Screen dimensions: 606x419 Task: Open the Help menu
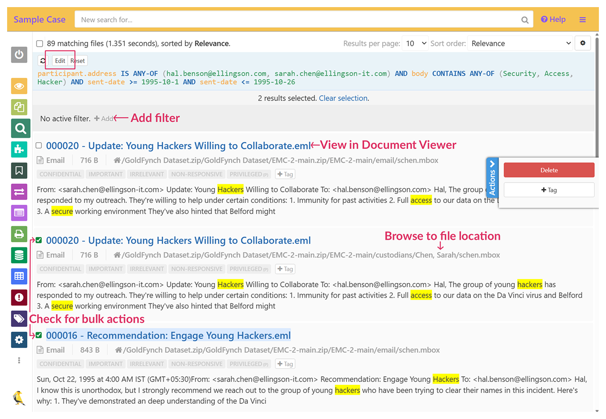point(553,19)
